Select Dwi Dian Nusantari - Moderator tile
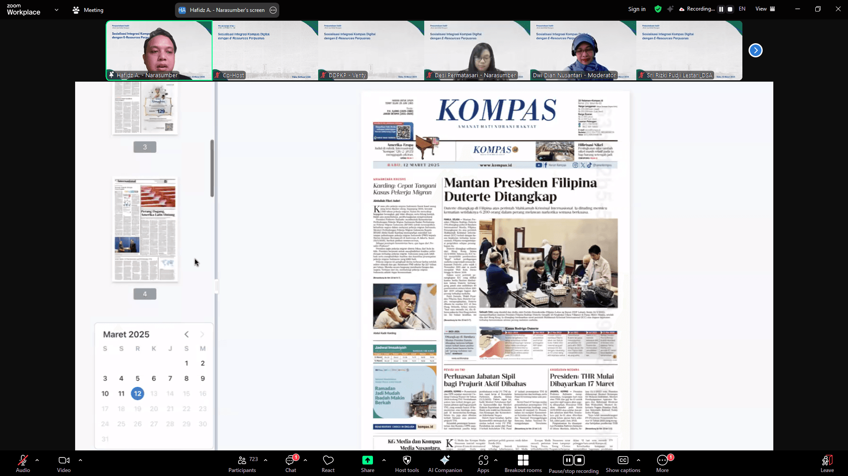Viewport: 848px width, 476px height. point(583,50)
